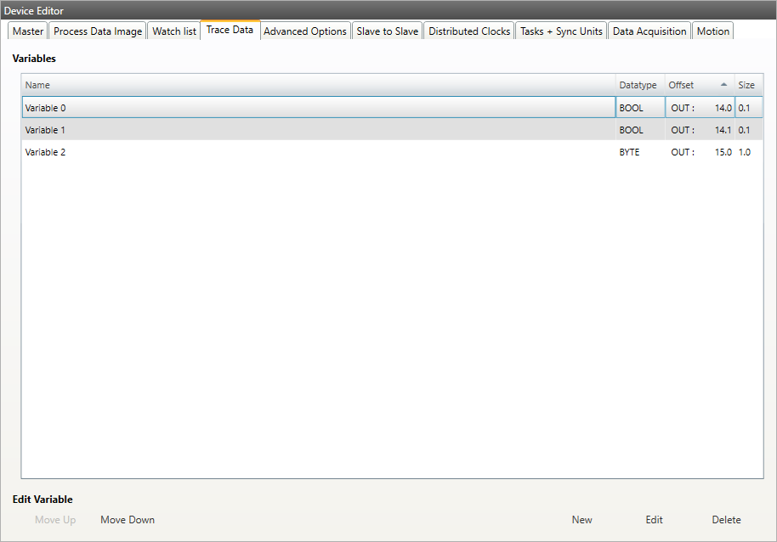This screenshot has height=542, width=777.
Task: Click the Size column header
Action: pyautogui.click(x=747, y=85)
